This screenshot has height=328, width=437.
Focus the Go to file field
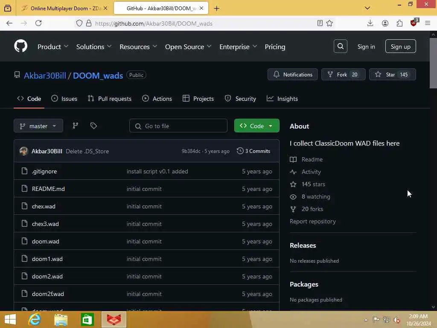[178, 126]
